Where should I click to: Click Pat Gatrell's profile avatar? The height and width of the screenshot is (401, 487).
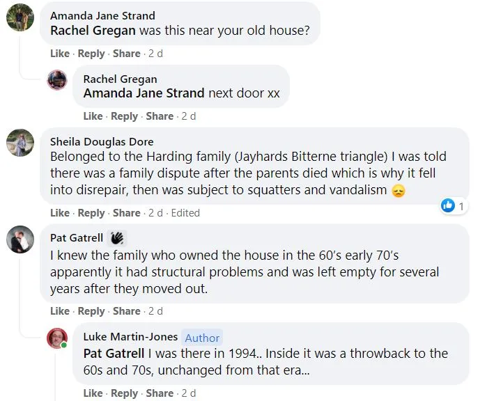pos(20,240)
